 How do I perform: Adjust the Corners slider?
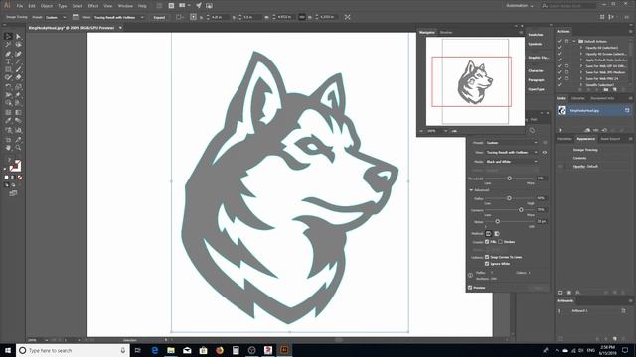pos(521,210)
